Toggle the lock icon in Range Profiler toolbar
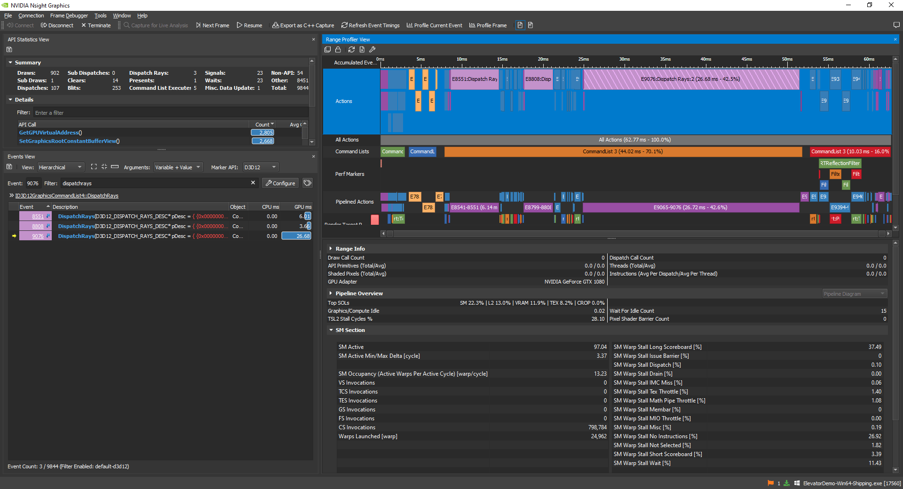903x489 pixels. point(338,49)
